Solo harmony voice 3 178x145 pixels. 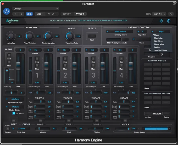[x=93, y=58]
